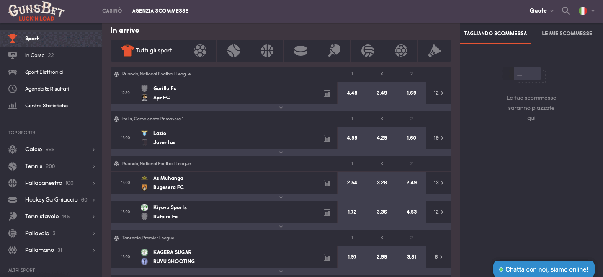Open the search magnifier in the top bar
Image resolution: width=603 pixels, height=277 pixels.
(x=566, y=10)
